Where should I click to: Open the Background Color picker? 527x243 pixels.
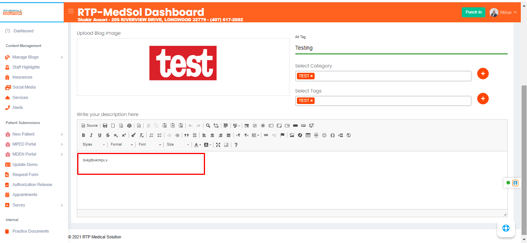point(208,145)
